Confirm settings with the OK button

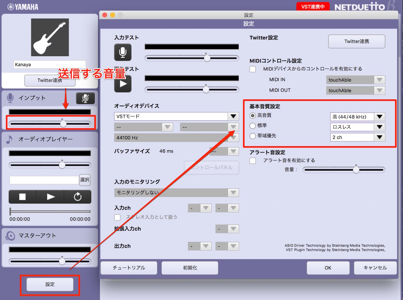[x=328, y=268]
